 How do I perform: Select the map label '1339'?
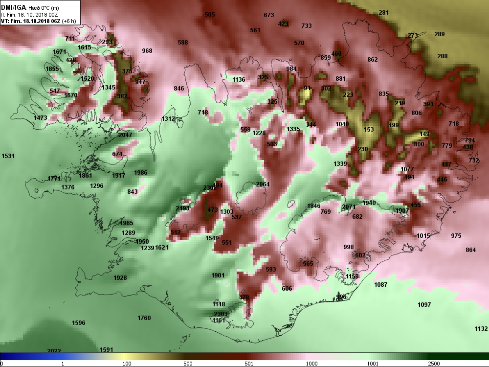click(340, 163)
